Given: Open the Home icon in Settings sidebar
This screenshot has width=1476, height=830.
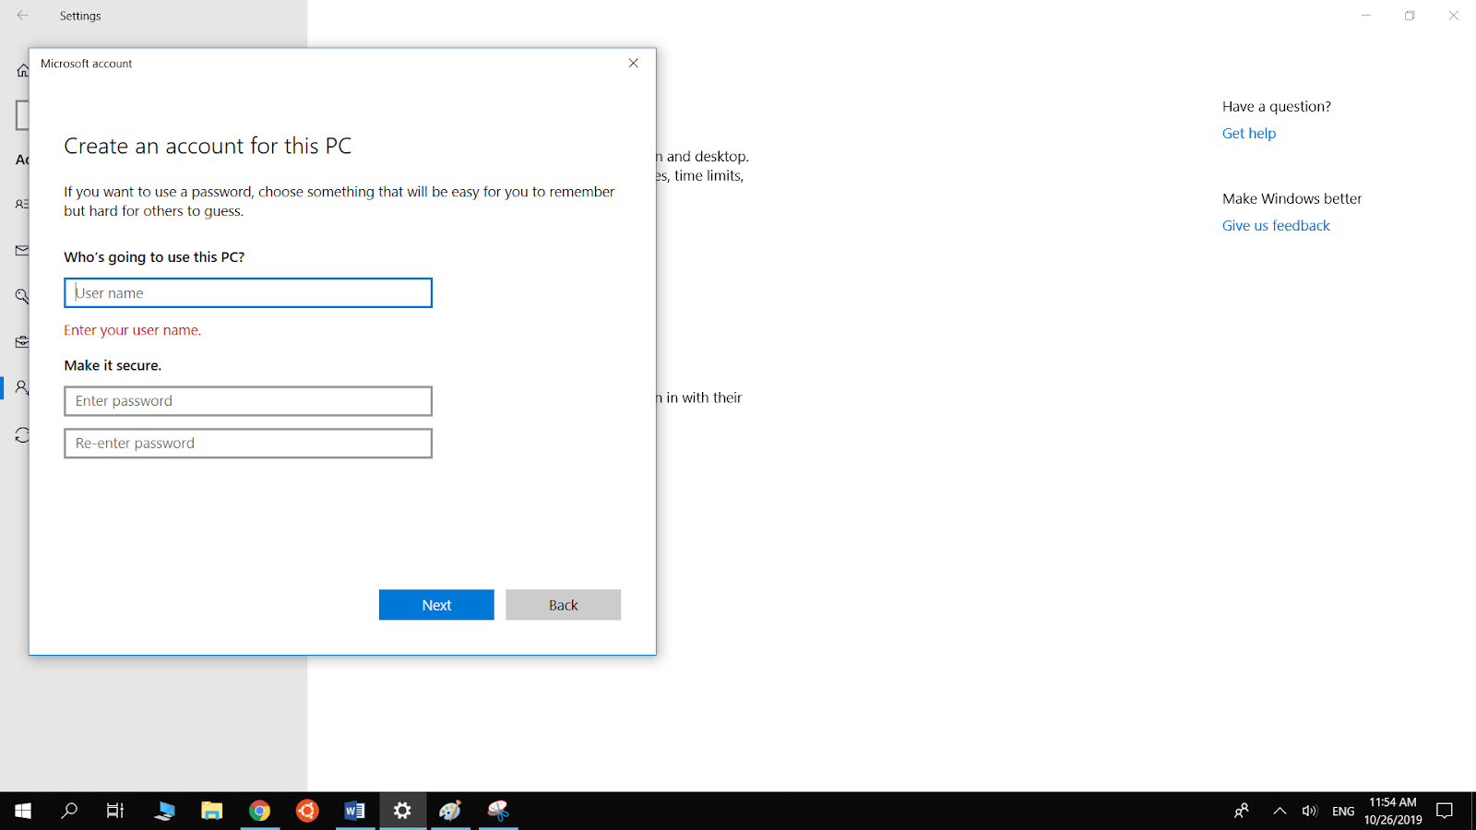Looking at the screenshot, I should coord(22,70).
